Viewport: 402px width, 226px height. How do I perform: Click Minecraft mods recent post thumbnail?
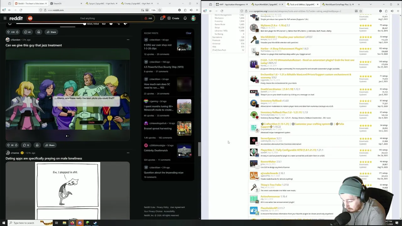click(184, 106)
